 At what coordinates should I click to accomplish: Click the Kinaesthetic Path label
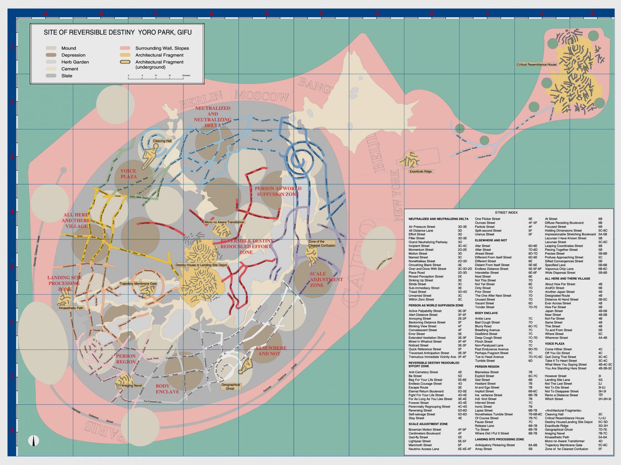pyautogui.click(x=71, y=308)
